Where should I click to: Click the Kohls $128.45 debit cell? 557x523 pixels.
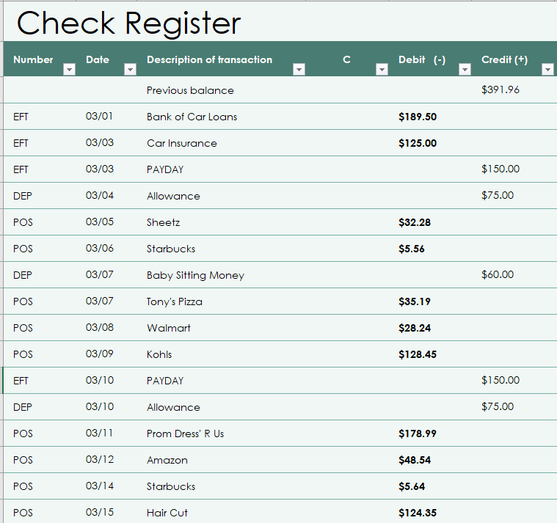tap(418, 354)
